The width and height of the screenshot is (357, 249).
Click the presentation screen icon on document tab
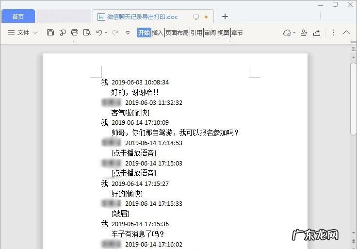[x=196, y=17]
